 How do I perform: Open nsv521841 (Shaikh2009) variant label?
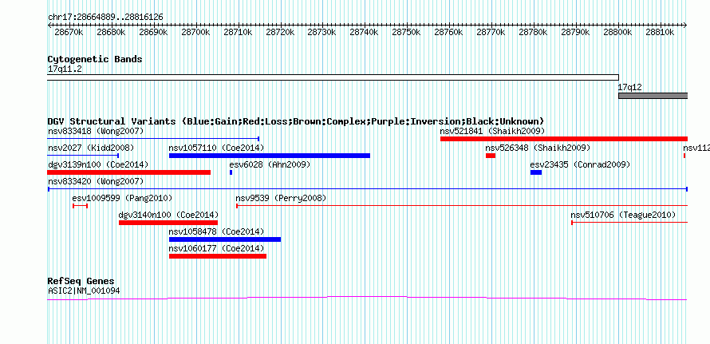click(x=492, y=132)
